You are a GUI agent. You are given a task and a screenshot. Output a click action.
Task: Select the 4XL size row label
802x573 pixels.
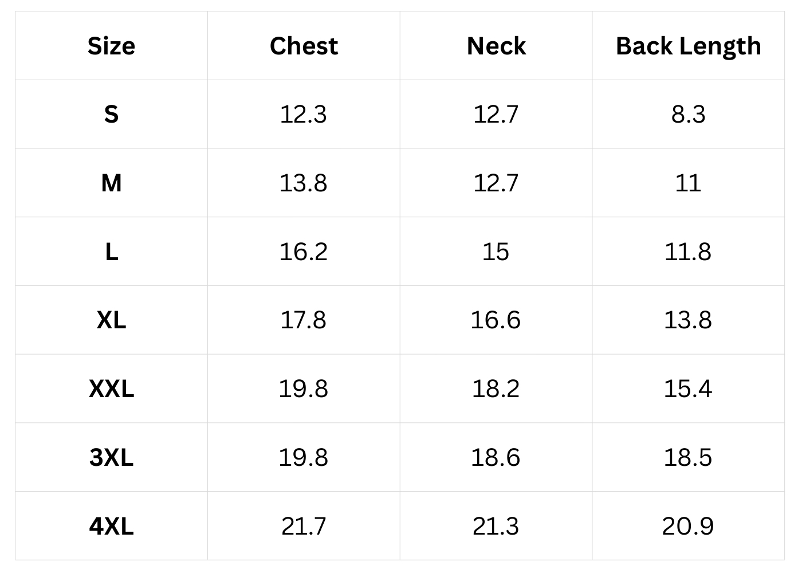[x=111, y=525]
